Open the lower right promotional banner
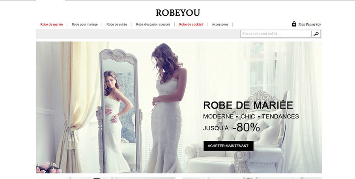 (x=252, y=178)
